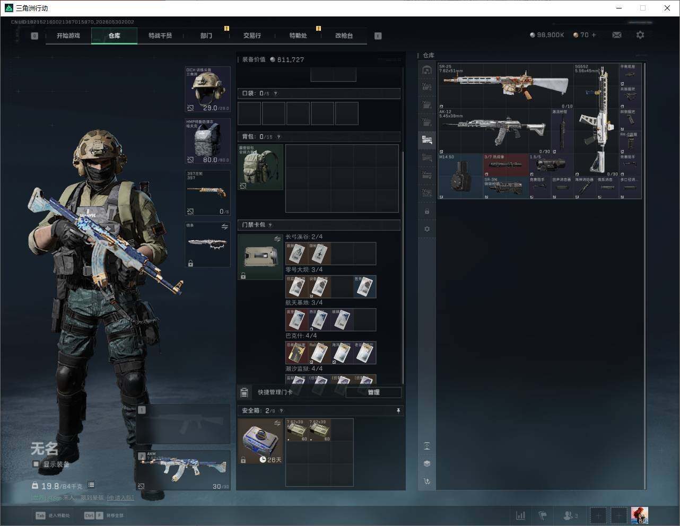Select the topmost warehouse sidebar category icon

pos(427,70)
